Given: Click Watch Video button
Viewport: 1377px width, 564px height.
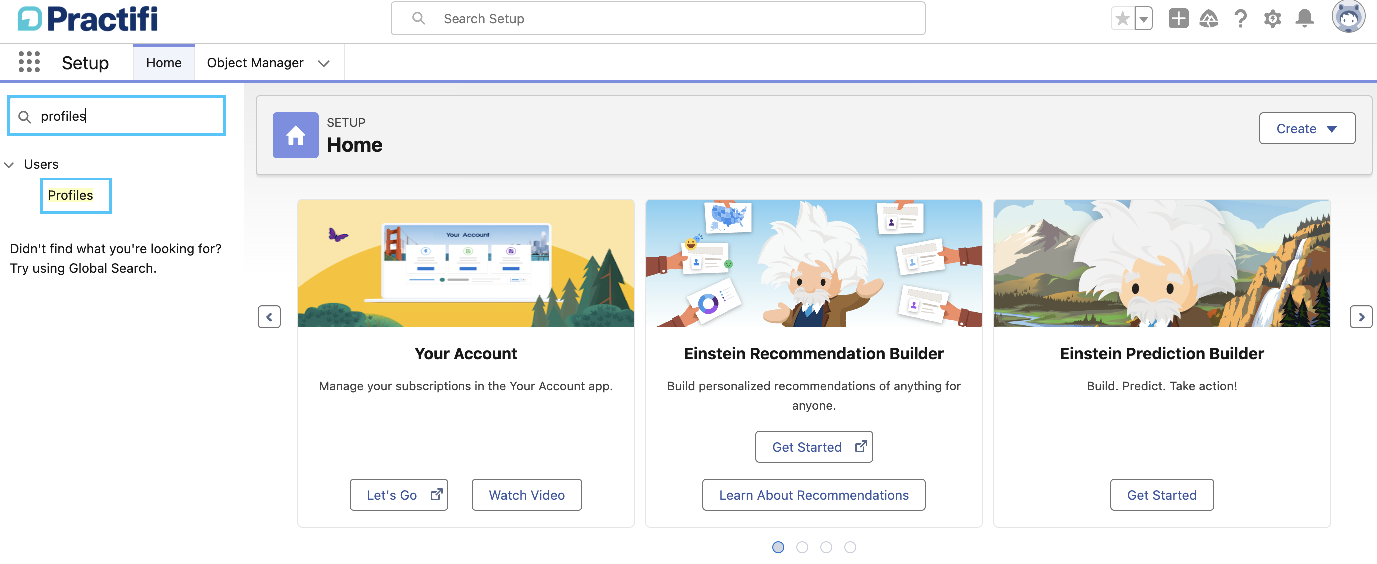Looking at the screenshot, I should pyautogui.click(x=526, y=495).
